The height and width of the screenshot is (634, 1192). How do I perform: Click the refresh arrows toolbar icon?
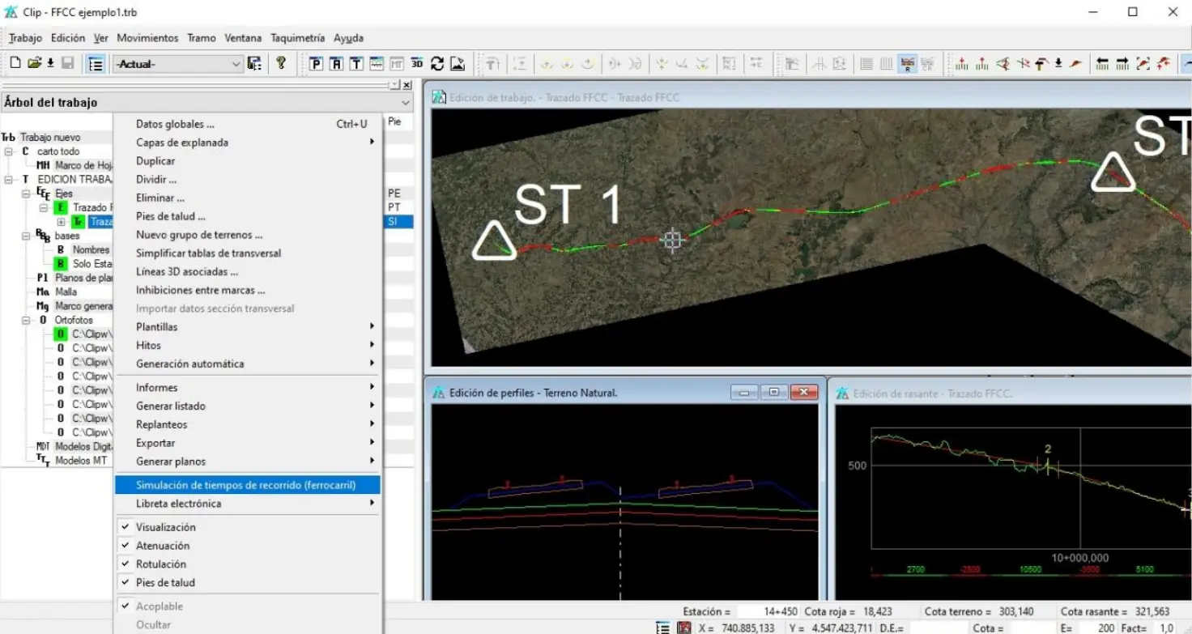click(x=437, y=64)
